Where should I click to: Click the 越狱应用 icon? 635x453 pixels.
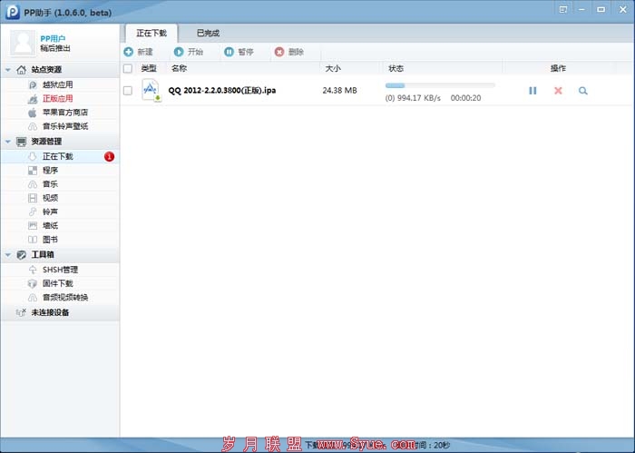point(33,85)
